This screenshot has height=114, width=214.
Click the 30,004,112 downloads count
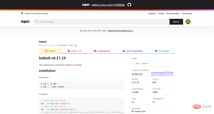point(137,74)
